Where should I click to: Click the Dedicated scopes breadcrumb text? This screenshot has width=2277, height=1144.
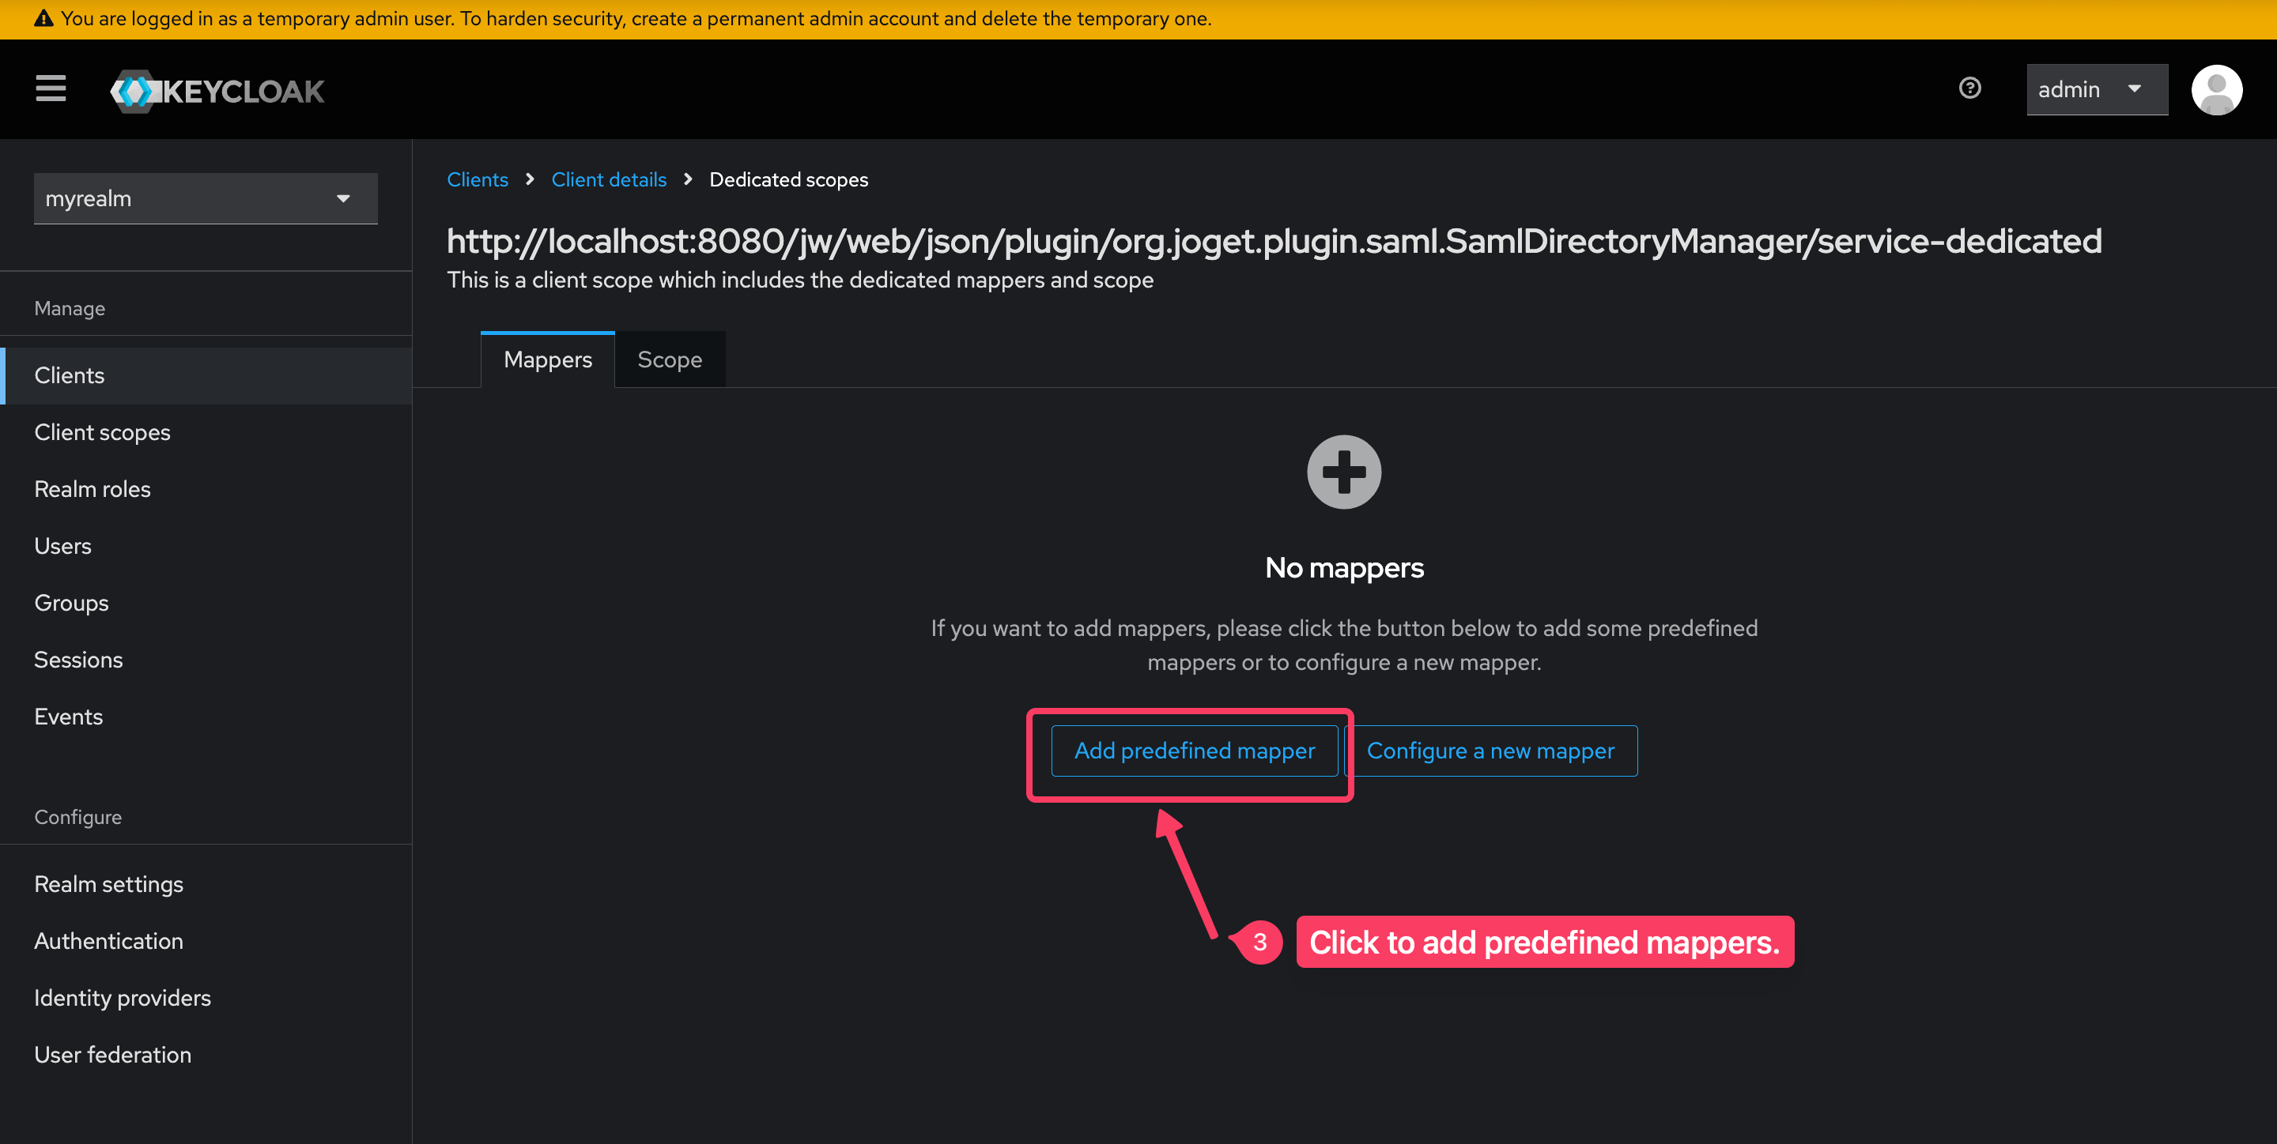pyautogui.click(x=788, y=179)
